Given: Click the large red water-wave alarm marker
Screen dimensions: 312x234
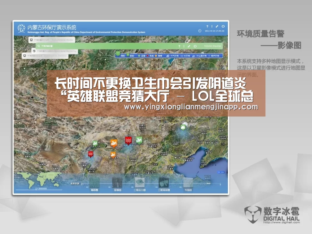Looking at the screenshot, I should 128,141.
